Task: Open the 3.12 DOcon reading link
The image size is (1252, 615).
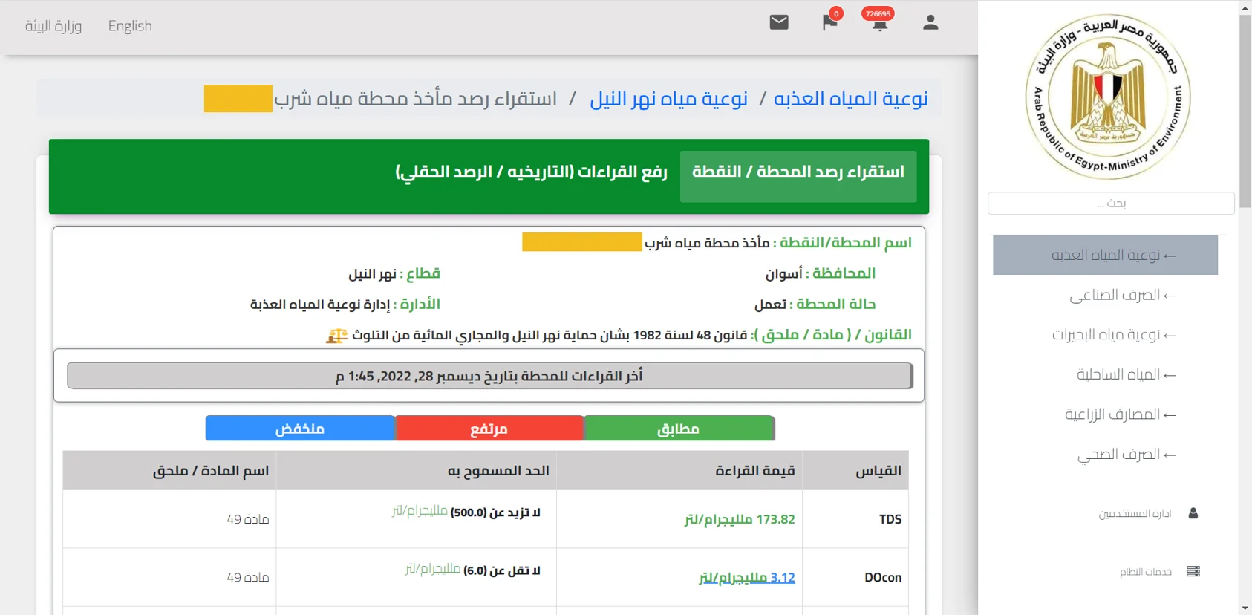Action: 747,577
